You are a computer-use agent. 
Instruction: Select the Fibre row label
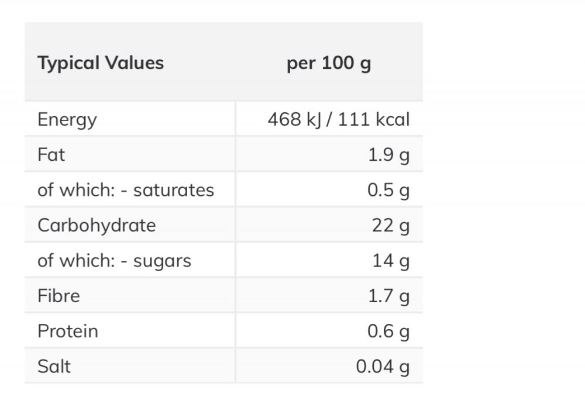point(58,296)
